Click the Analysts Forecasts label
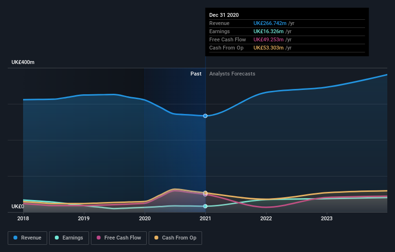 [x=232, y=74]
